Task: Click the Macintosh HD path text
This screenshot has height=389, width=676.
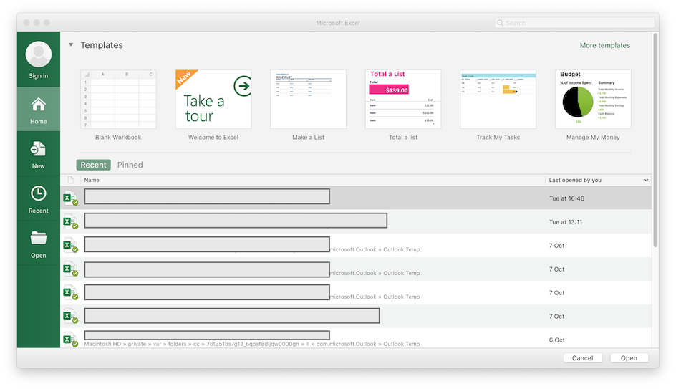Action: click(x=252, y=344)
